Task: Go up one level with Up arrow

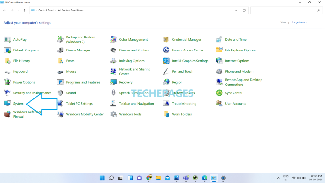Action: click(x=25, y=10)
